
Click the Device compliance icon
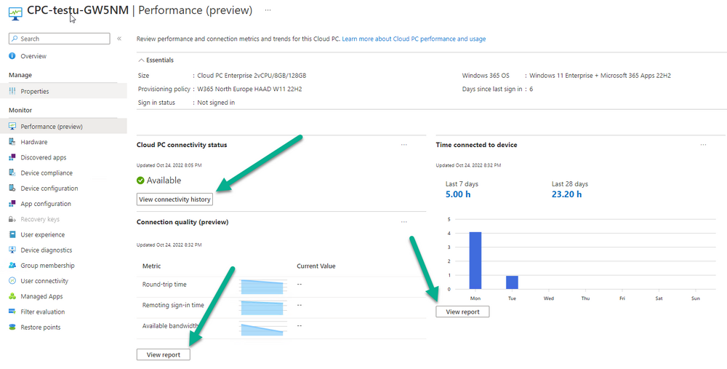tap(12, 172)
